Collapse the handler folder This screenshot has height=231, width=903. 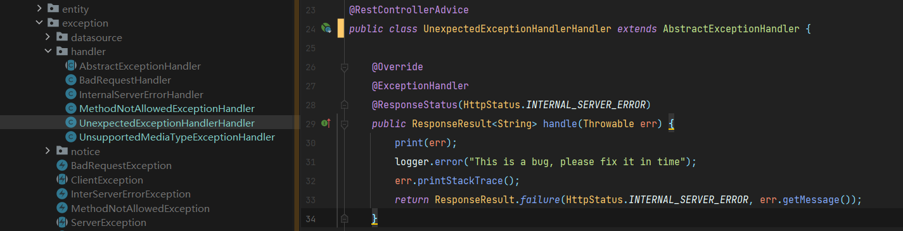48,52
